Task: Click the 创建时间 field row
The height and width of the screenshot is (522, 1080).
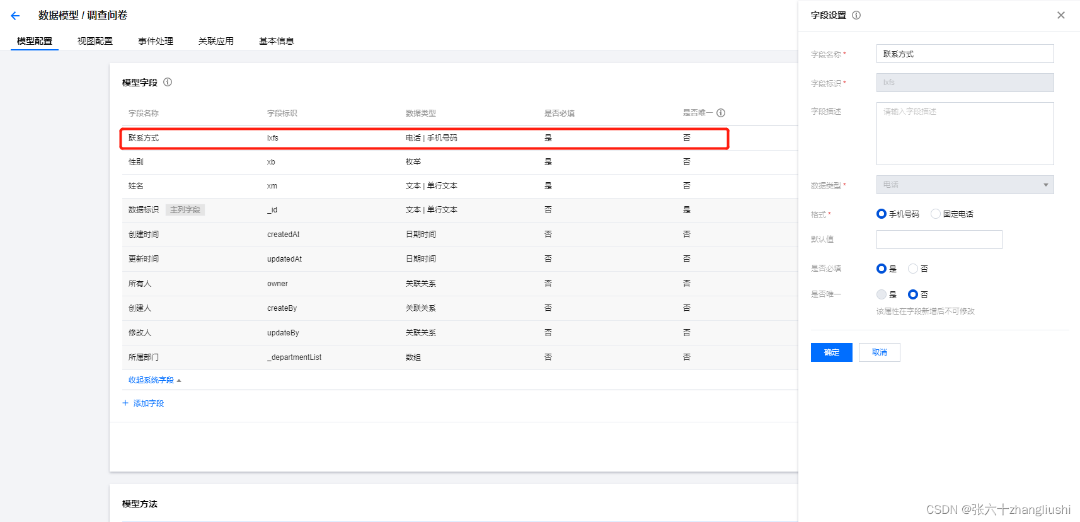Action: [459, 235]
